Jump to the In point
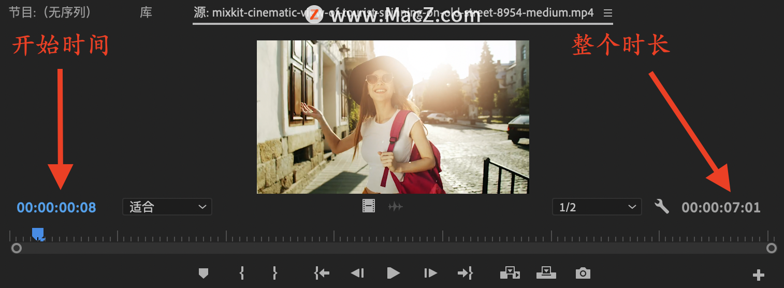The image size is (784, 288). click(x=322, y=273)
